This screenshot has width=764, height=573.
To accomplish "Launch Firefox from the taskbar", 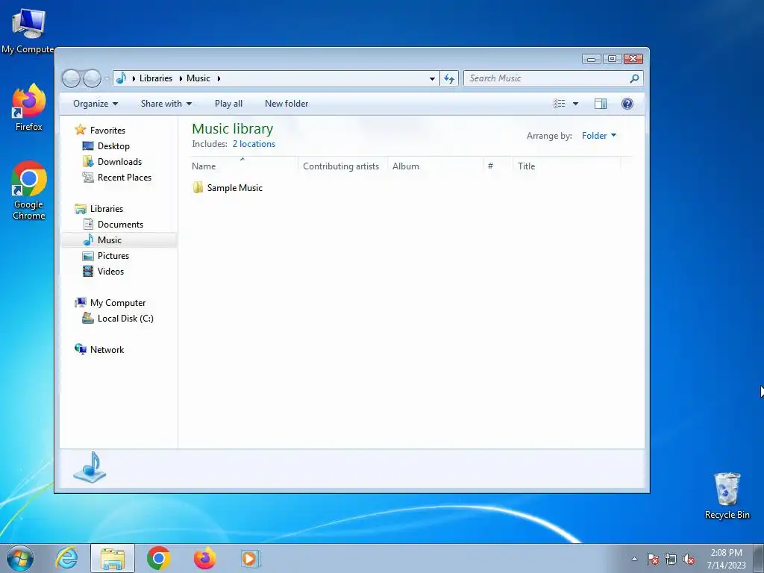I will 204,558.
